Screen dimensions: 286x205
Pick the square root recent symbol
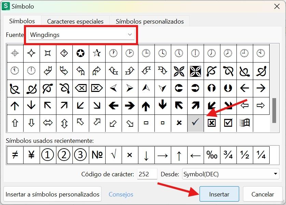tap(113, 155)
